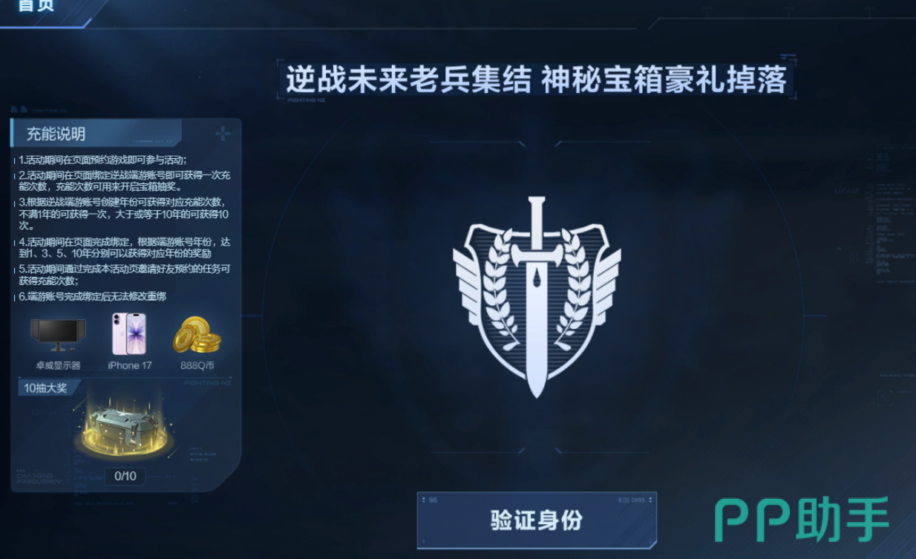This screenshot has width=916, height=559.
Task: Select the iPhone 17 prize icon
Action: [x=129, y=334]
